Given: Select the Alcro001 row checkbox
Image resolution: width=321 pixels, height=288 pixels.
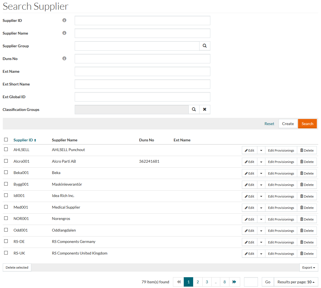Looking at the screenshot, I should (x=6, y=161).
